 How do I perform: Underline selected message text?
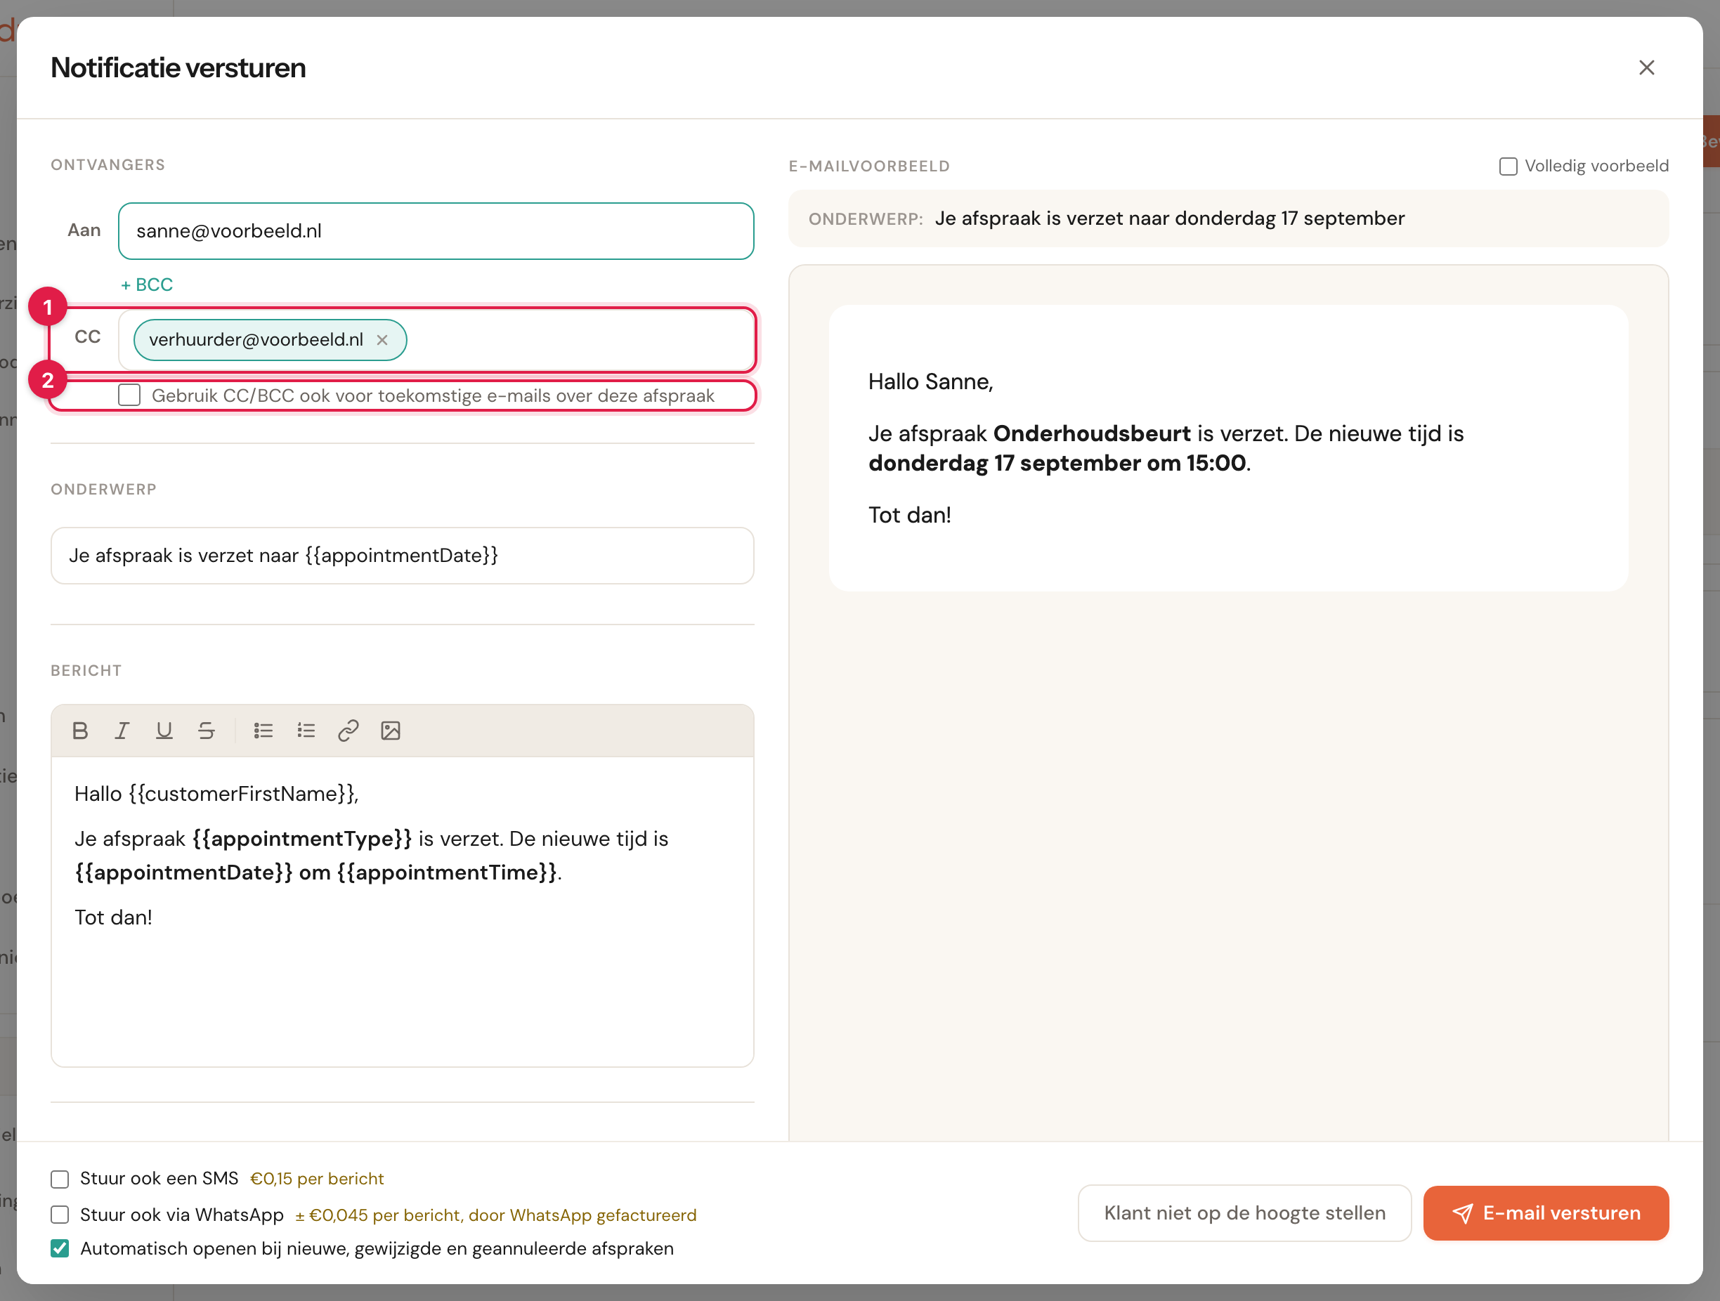[164, 730]
